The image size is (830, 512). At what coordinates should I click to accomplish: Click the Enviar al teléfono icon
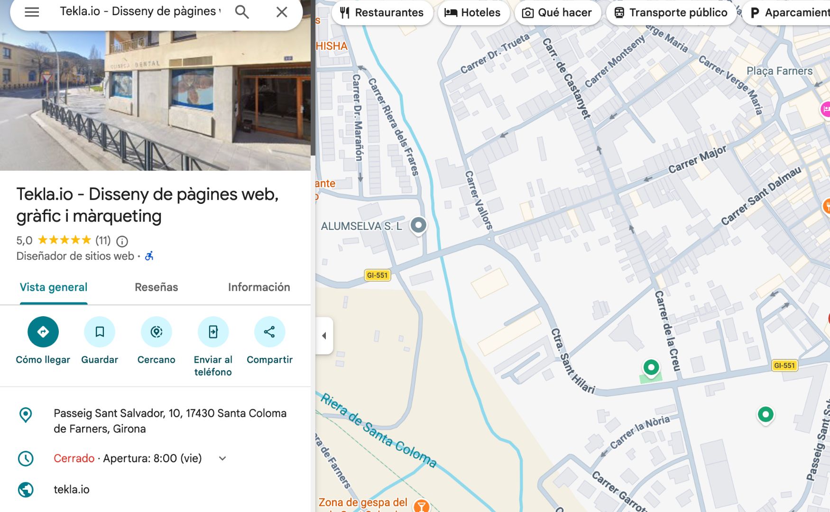click(213, 332)
